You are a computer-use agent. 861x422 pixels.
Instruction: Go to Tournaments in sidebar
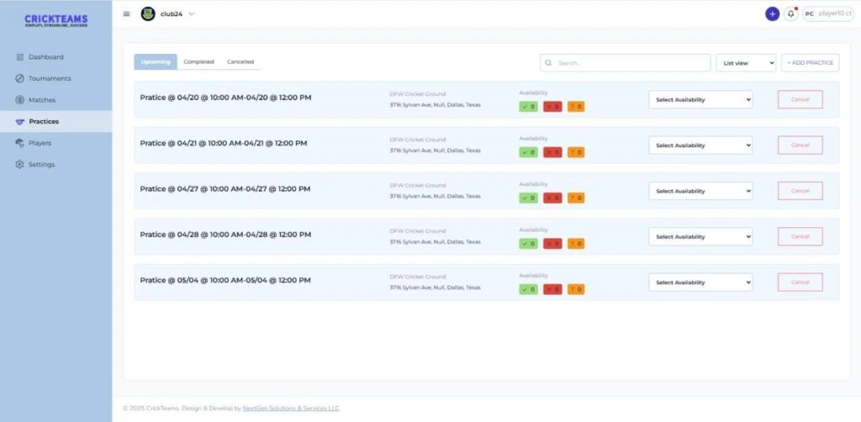click(49, 78)
